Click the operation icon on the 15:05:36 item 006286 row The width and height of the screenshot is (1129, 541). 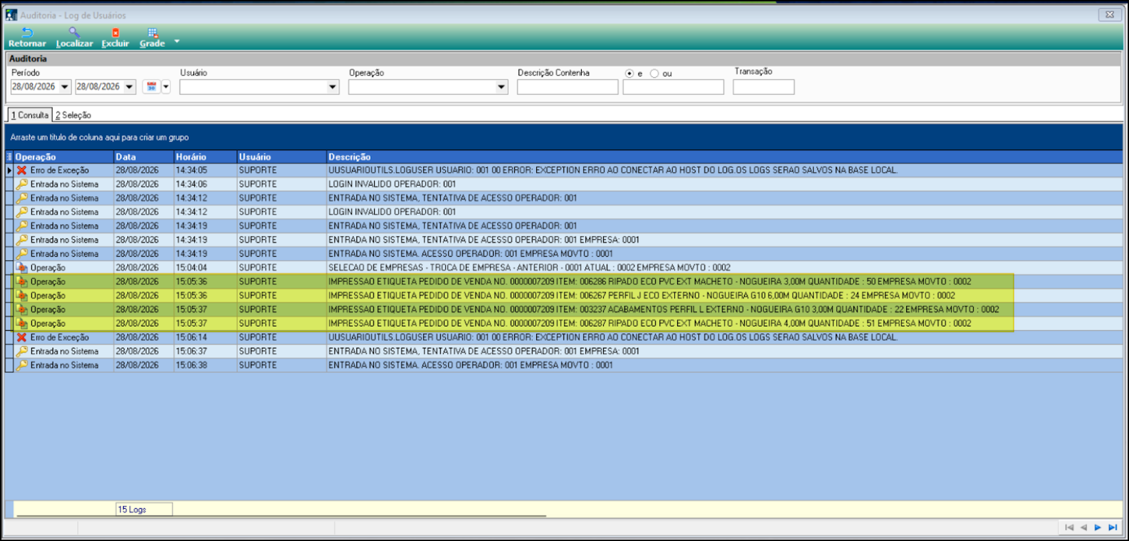click(22, 281)
